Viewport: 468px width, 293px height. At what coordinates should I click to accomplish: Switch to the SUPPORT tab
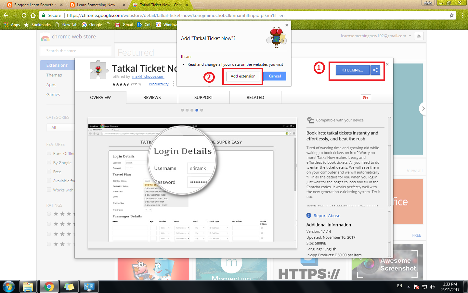pyautogui.click(x=204, y=98)
